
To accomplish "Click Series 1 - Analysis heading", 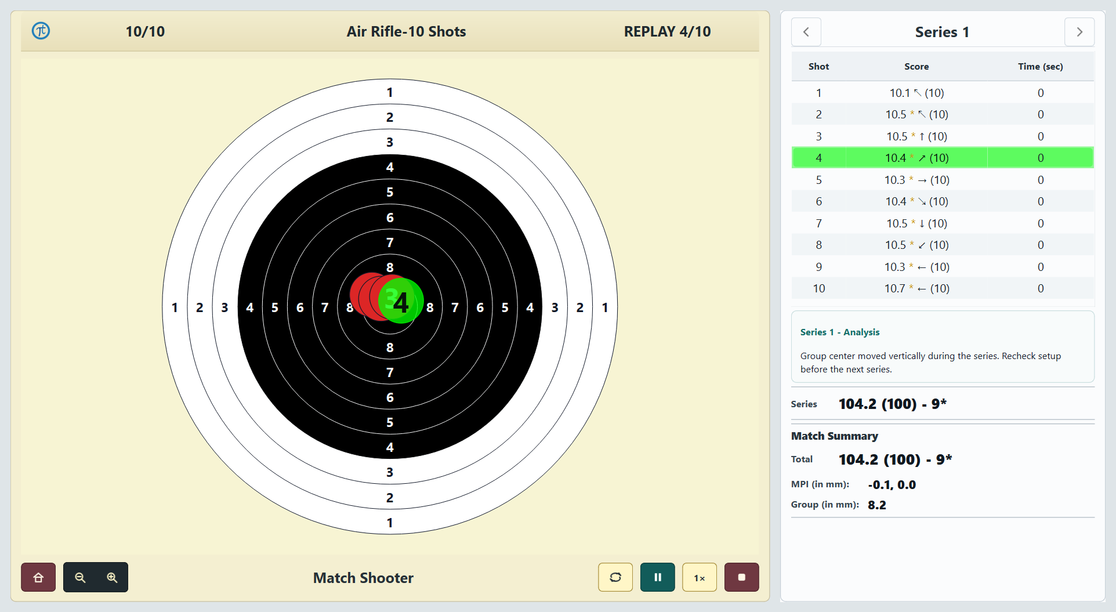I will pos(839,332).
